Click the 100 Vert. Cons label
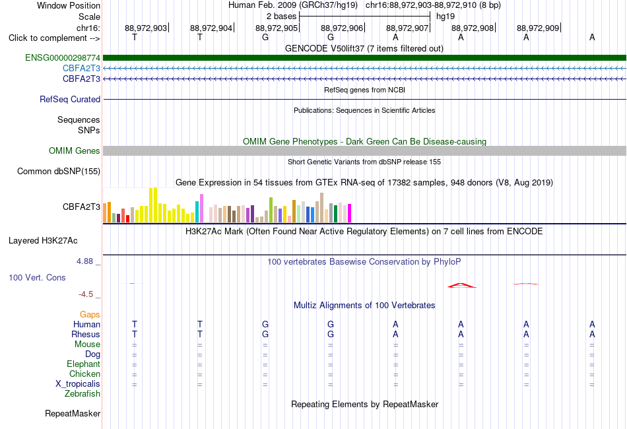The height and width of the screenshot is (429, 627). pyautogui.click(x=37, y=277)
